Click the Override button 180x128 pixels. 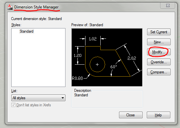[x=159, y=62]
